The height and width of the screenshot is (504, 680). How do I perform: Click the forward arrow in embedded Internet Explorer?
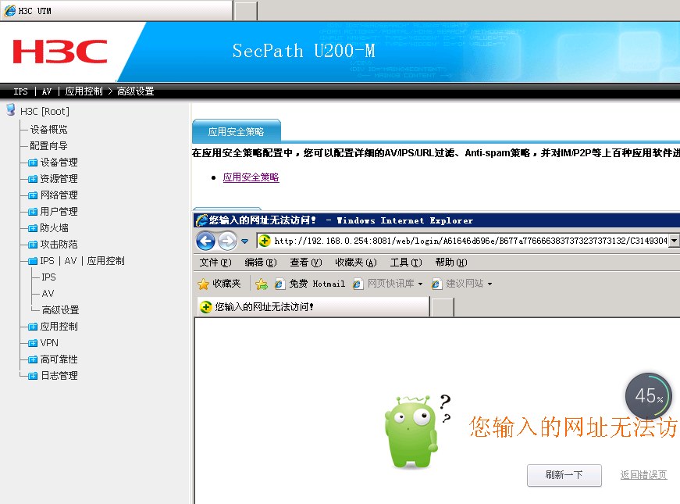pyautogui.click(x=227, y=241)
